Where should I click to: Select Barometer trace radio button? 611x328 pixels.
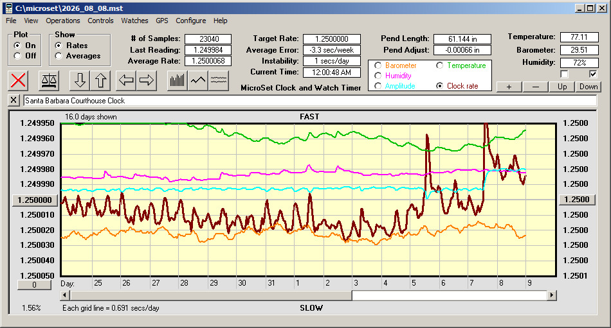point(378,65)
